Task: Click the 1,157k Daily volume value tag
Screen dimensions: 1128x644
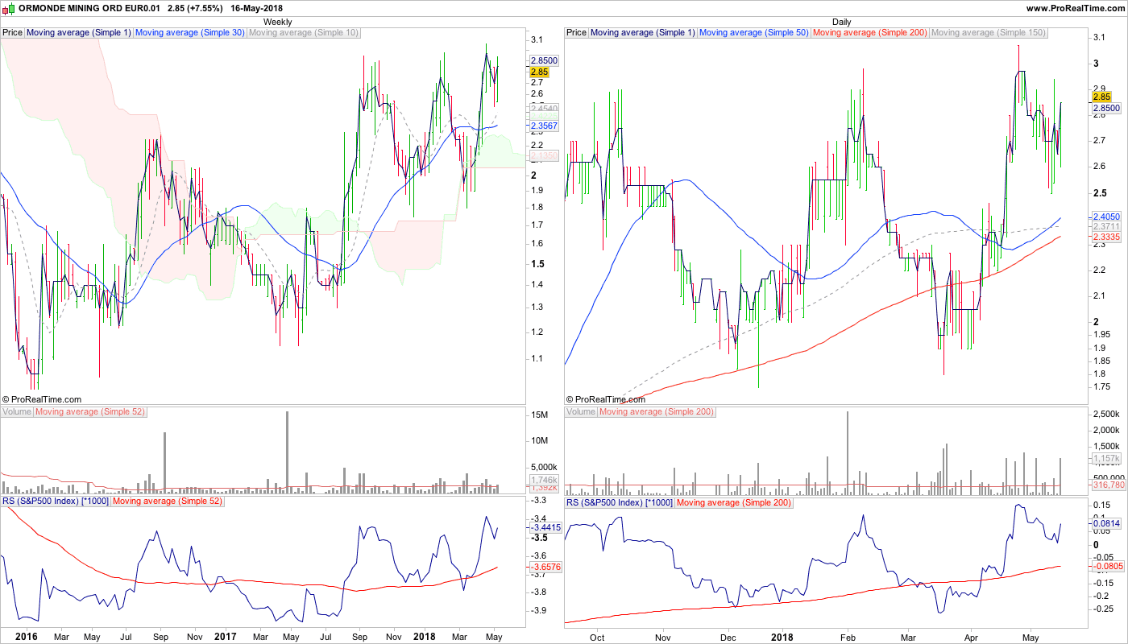Action: tap(1105, 458)
